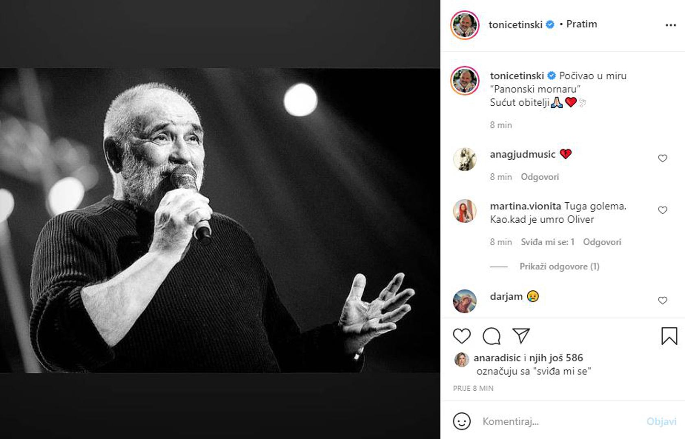This screenshot has height=439, width=685.
Task: Click the black and white concert photo
Action: 220,220
